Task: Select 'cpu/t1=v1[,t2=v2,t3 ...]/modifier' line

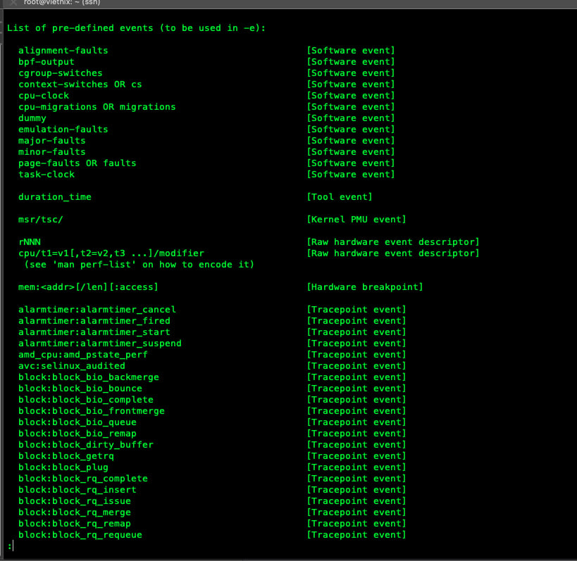Action: (x=111, y=253)
